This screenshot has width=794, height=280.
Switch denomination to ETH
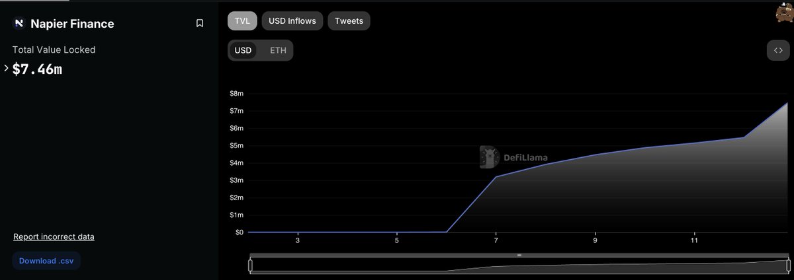pos(278,51)
